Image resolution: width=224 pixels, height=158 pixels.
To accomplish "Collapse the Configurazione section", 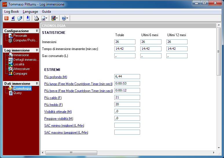I will 37,31.
